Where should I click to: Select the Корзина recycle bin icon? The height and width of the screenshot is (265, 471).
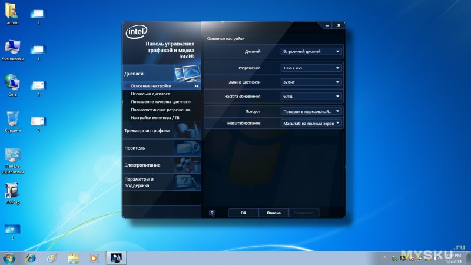(12, 122)
